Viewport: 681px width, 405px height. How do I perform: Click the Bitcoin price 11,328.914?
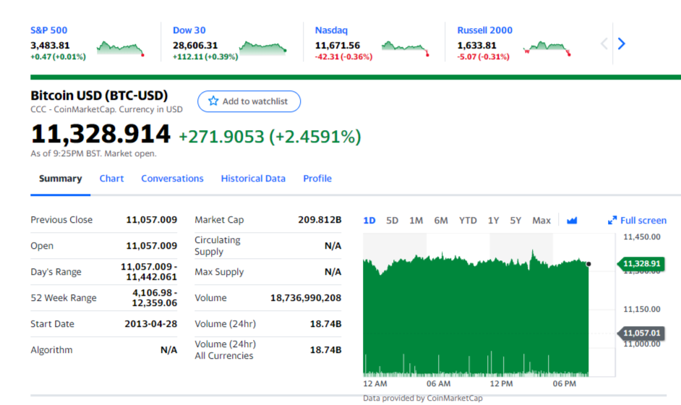(100, 133)
